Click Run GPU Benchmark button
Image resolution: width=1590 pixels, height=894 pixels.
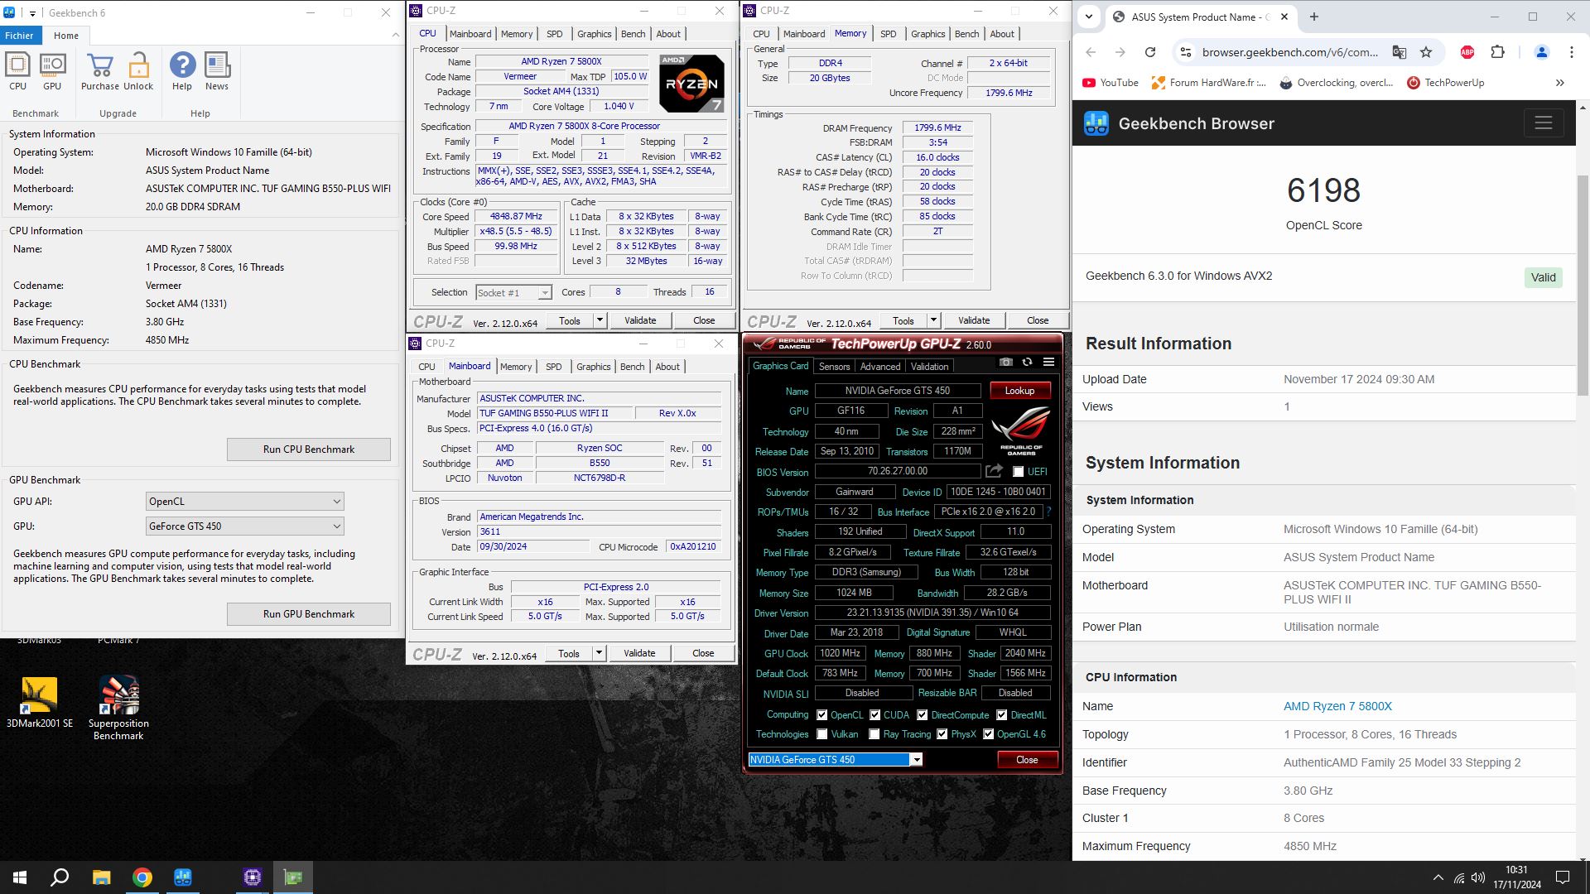tap(309, 614)
